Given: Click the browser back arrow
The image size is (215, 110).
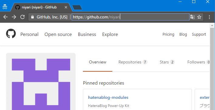Looking at the screenshot, I should click(5, 17).
